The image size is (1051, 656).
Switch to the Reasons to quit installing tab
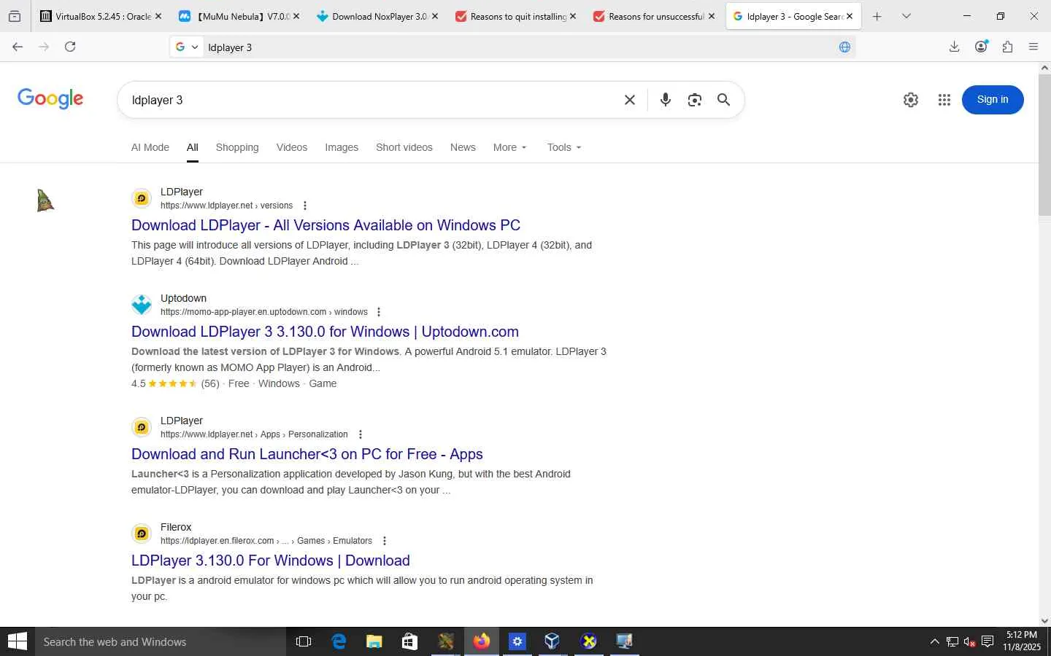pyautogui.click(x=516, y=16)
